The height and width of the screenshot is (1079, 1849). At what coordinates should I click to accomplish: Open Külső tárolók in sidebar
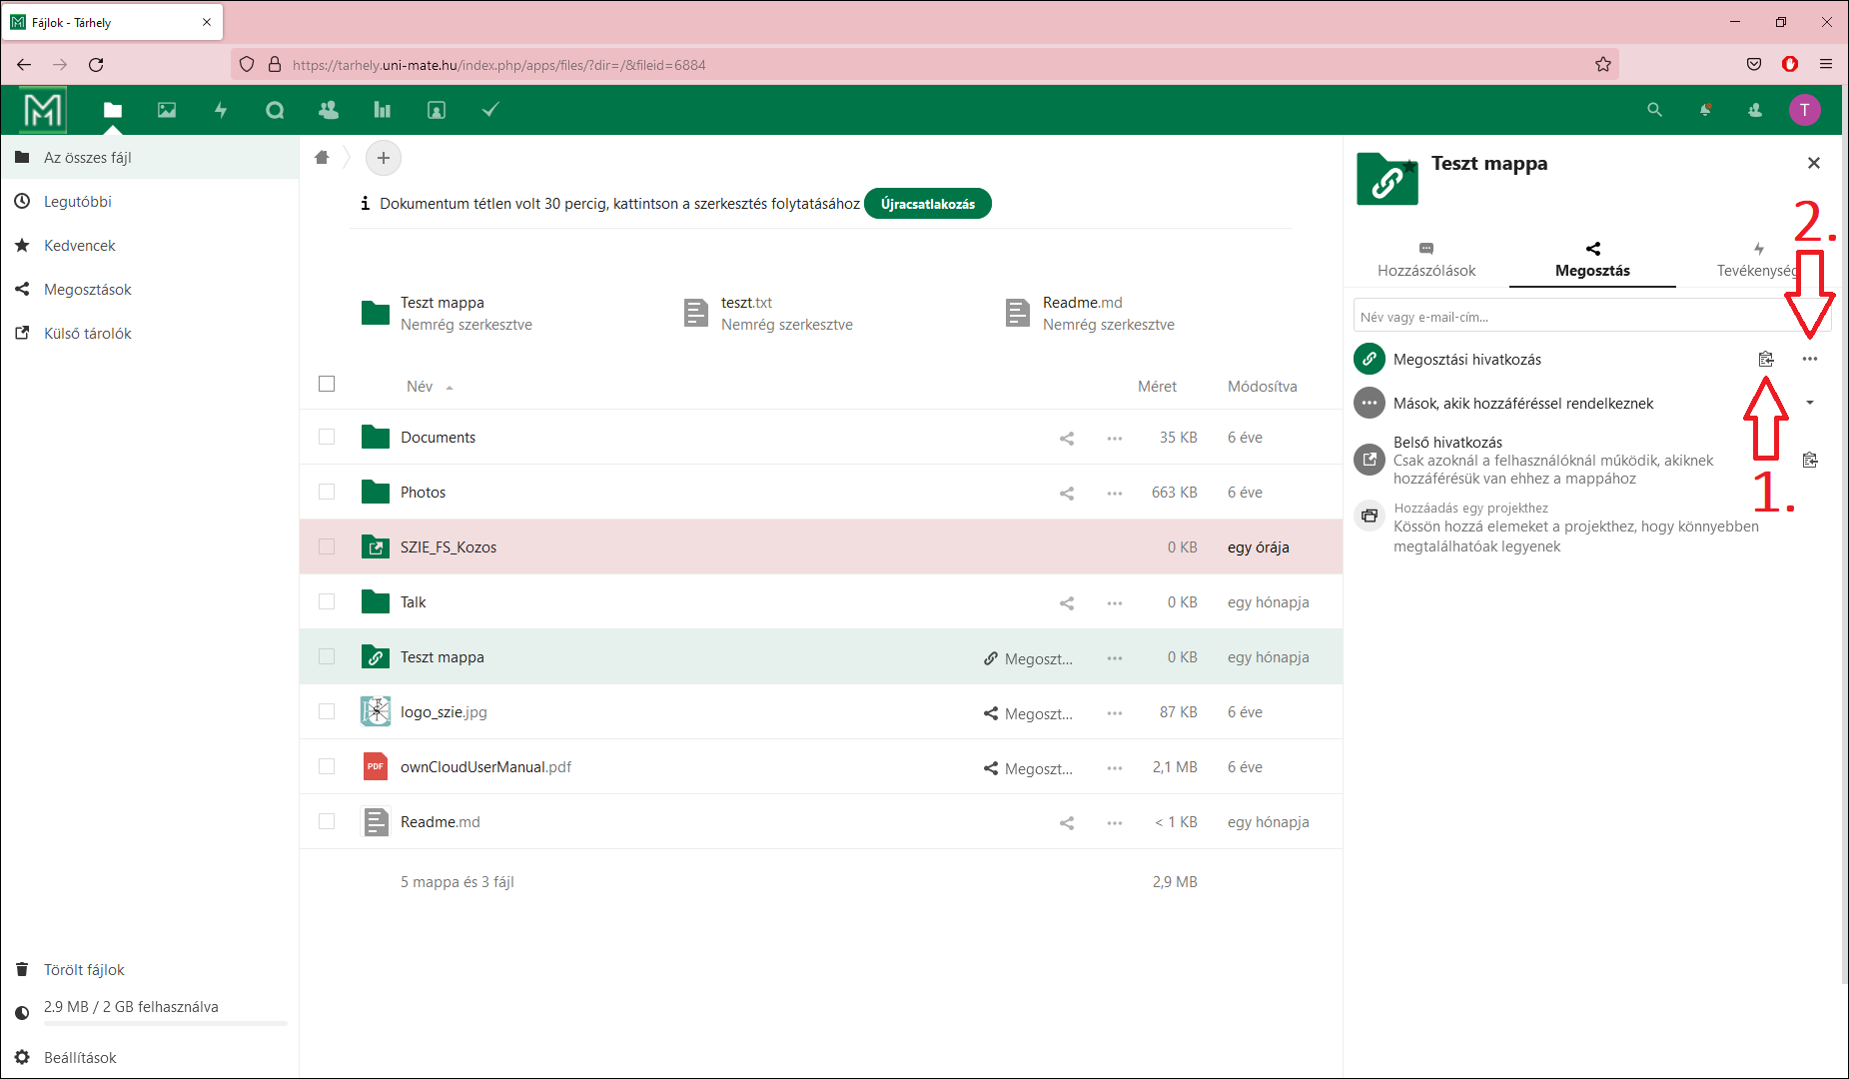[x=150, y=334]
